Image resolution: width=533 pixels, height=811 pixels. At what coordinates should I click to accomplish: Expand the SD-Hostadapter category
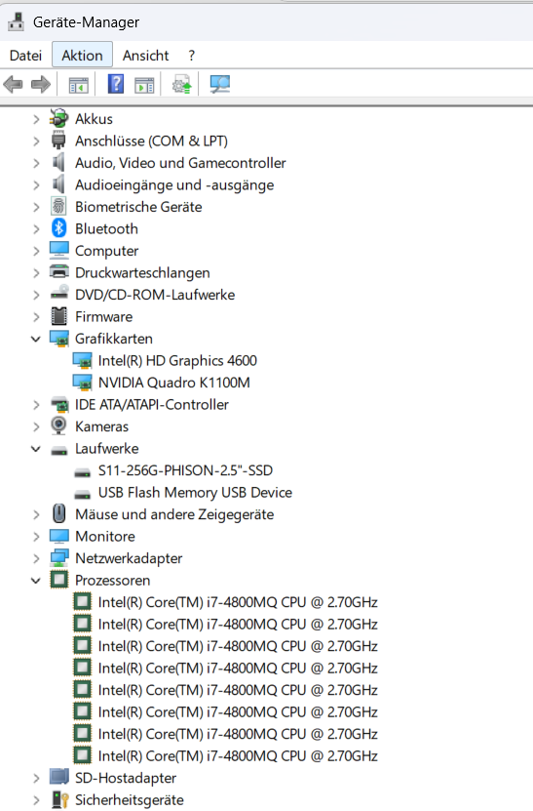(36, 779)
